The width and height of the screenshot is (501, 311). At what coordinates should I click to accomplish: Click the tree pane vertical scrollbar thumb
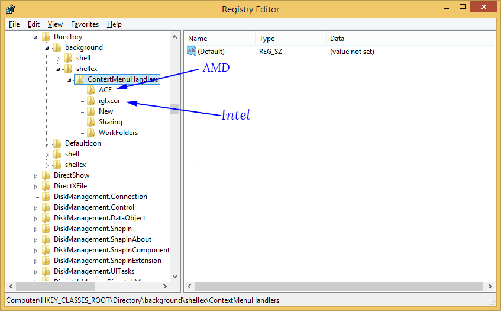[x=174, y=109]
